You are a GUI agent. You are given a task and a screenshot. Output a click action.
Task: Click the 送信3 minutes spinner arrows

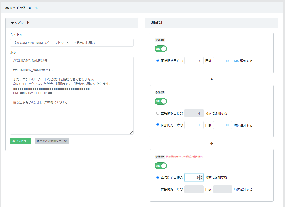[201, 178]
